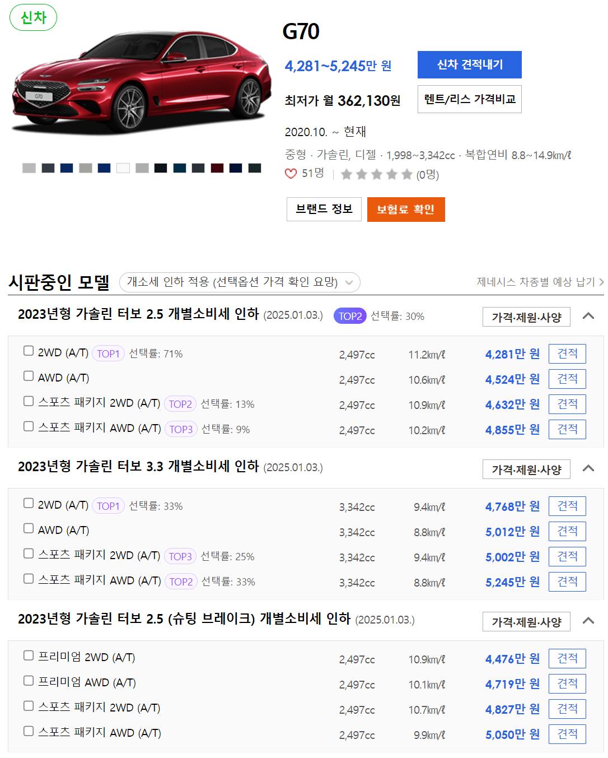The height and width of the screenshot is (758, 608).
Task: Select the dark teal color swatch
Action: coord(180,168)
